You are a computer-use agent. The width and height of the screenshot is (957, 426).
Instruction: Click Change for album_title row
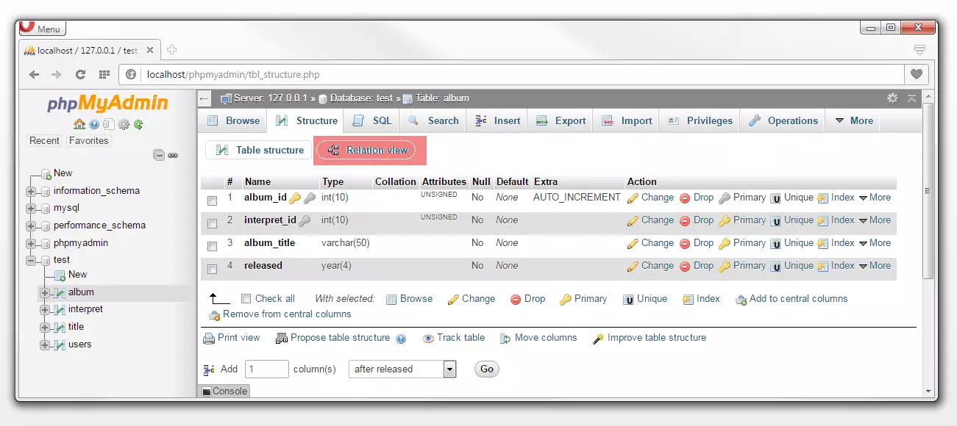tap(650, 243)
